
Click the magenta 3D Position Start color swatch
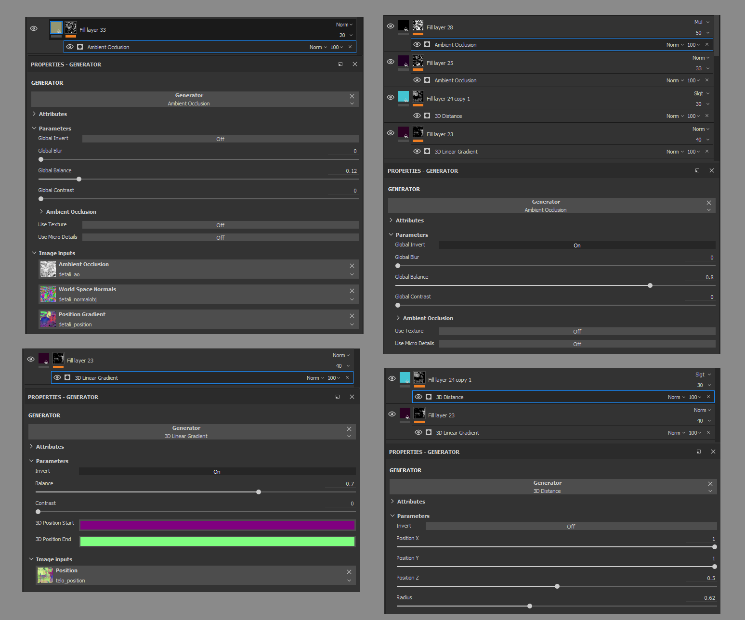click(x=217, y=525)
